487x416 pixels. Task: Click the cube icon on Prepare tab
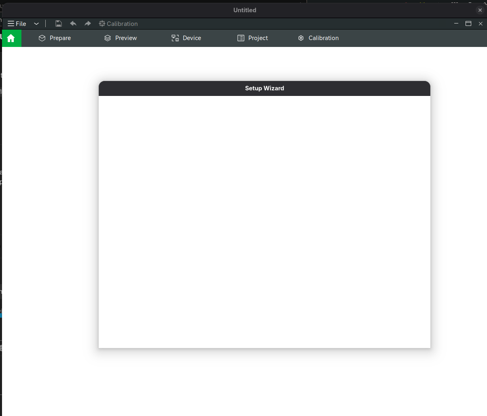pos(42,38)
